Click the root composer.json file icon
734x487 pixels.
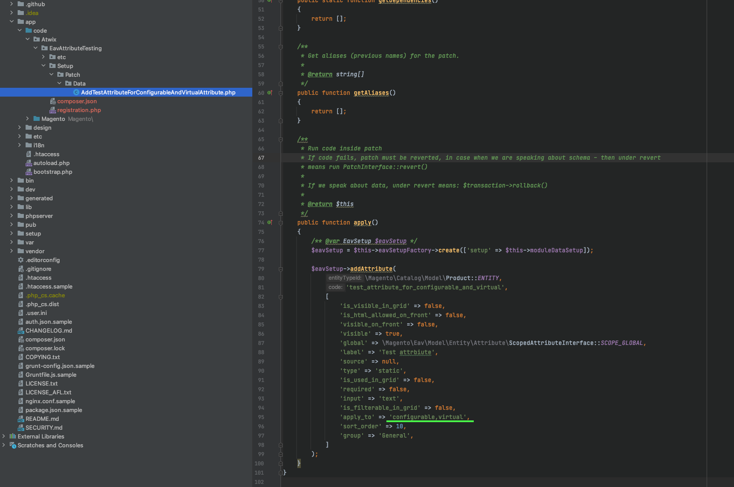21,339
